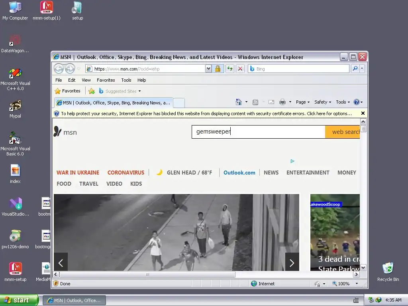Screen dimensions: 408x306
Task: Click the Bing search magnifier button
Action: (355, 69)
